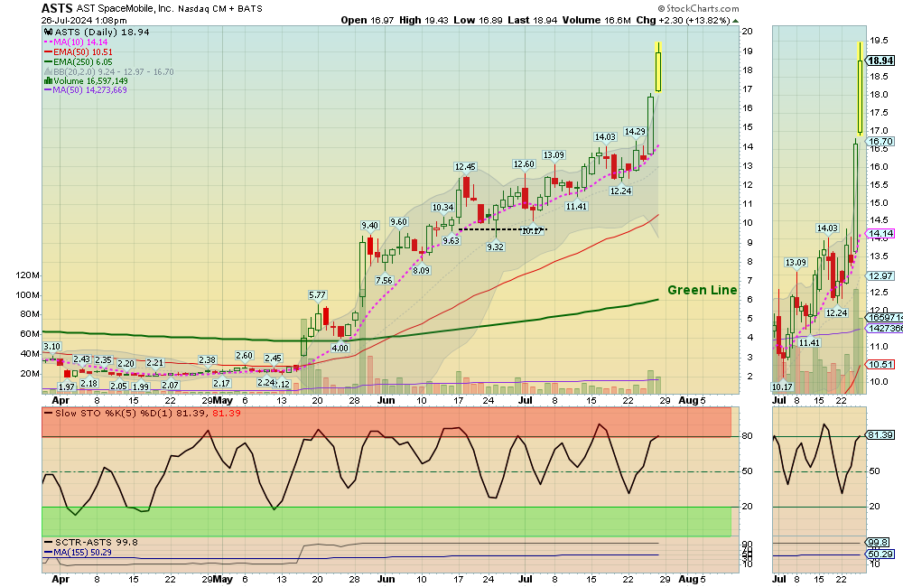The image size is (903, 587).
Task: Click the 9.40 price peak label
Action: point(369,225)
